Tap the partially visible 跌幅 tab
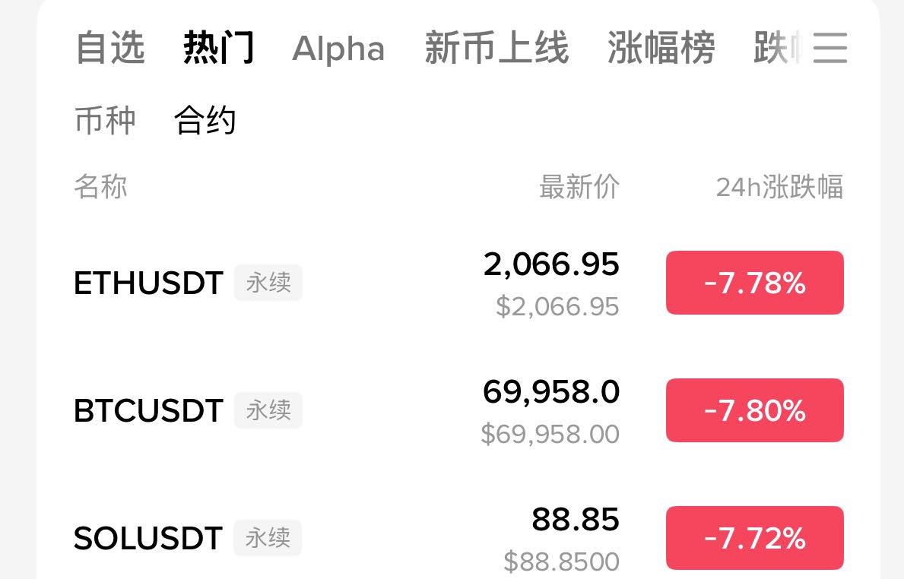904x579 pixels. click(x=776, y=48)
